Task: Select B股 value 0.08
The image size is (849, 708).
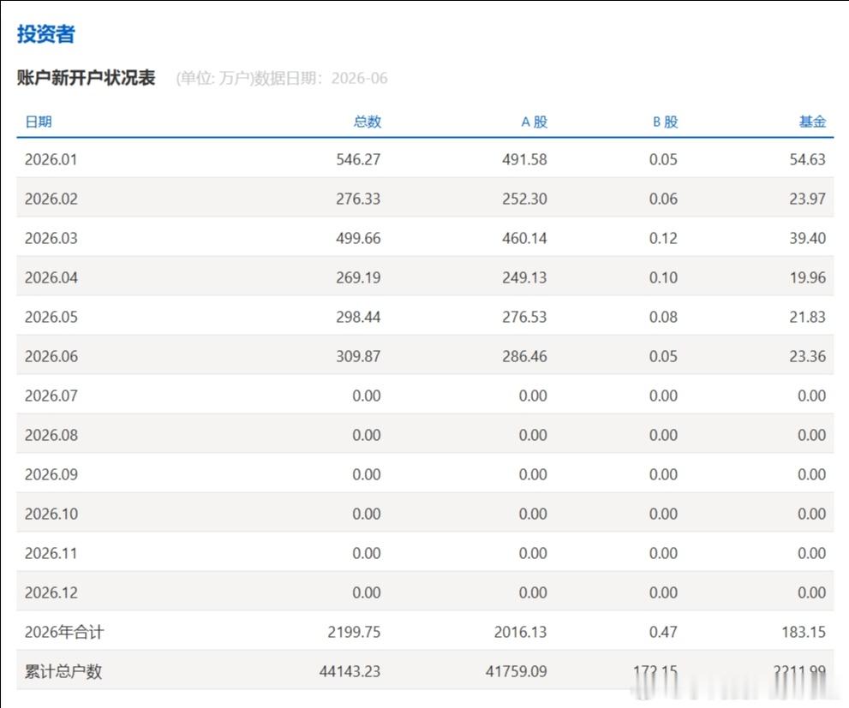Action: click(x=663, y=317)
